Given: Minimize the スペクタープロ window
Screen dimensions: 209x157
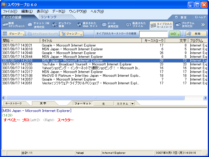Looking at the screenshot, I should (191, 5).
